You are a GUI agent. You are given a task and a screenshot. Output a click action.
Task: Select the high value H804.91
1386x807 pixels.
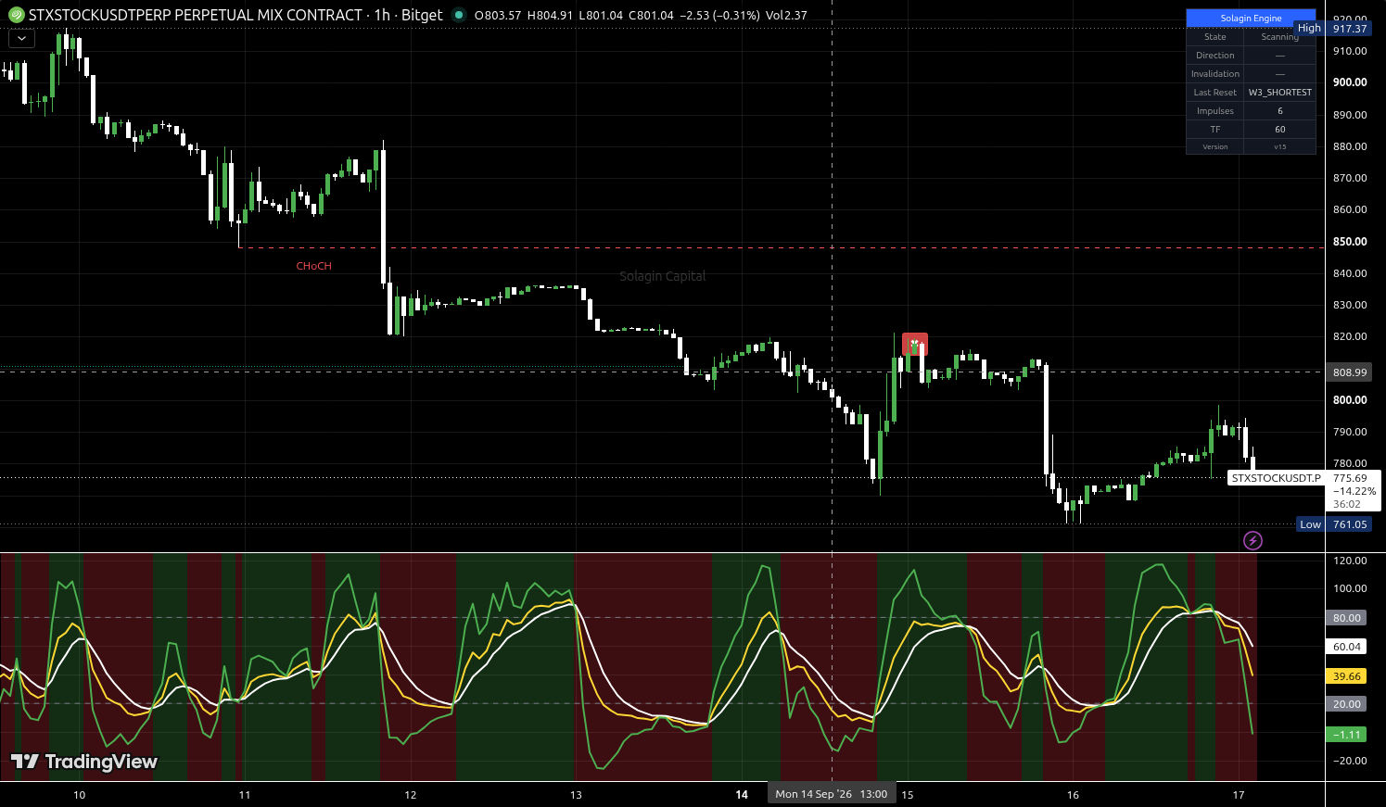(550, 16)
